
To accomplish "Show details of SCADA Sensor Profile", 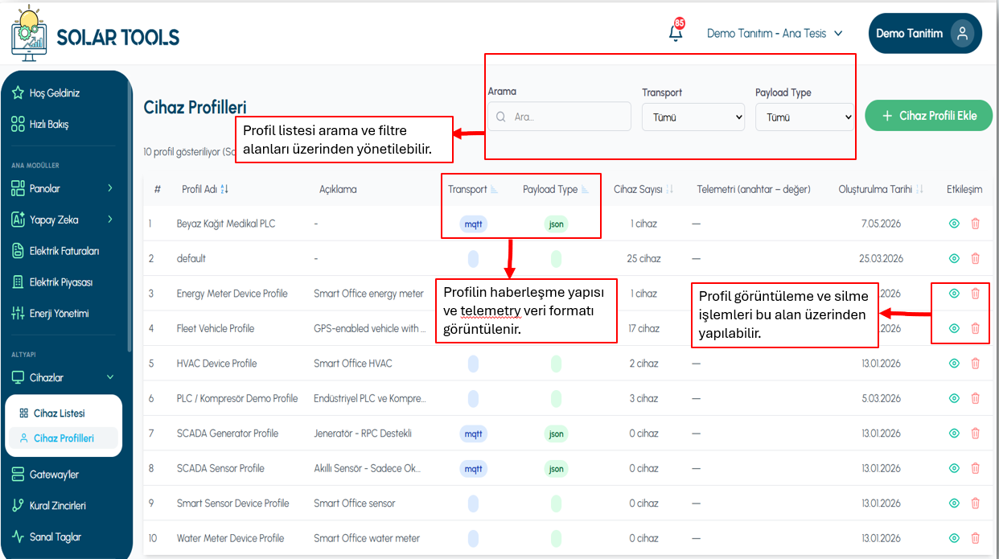I will 954,468.
